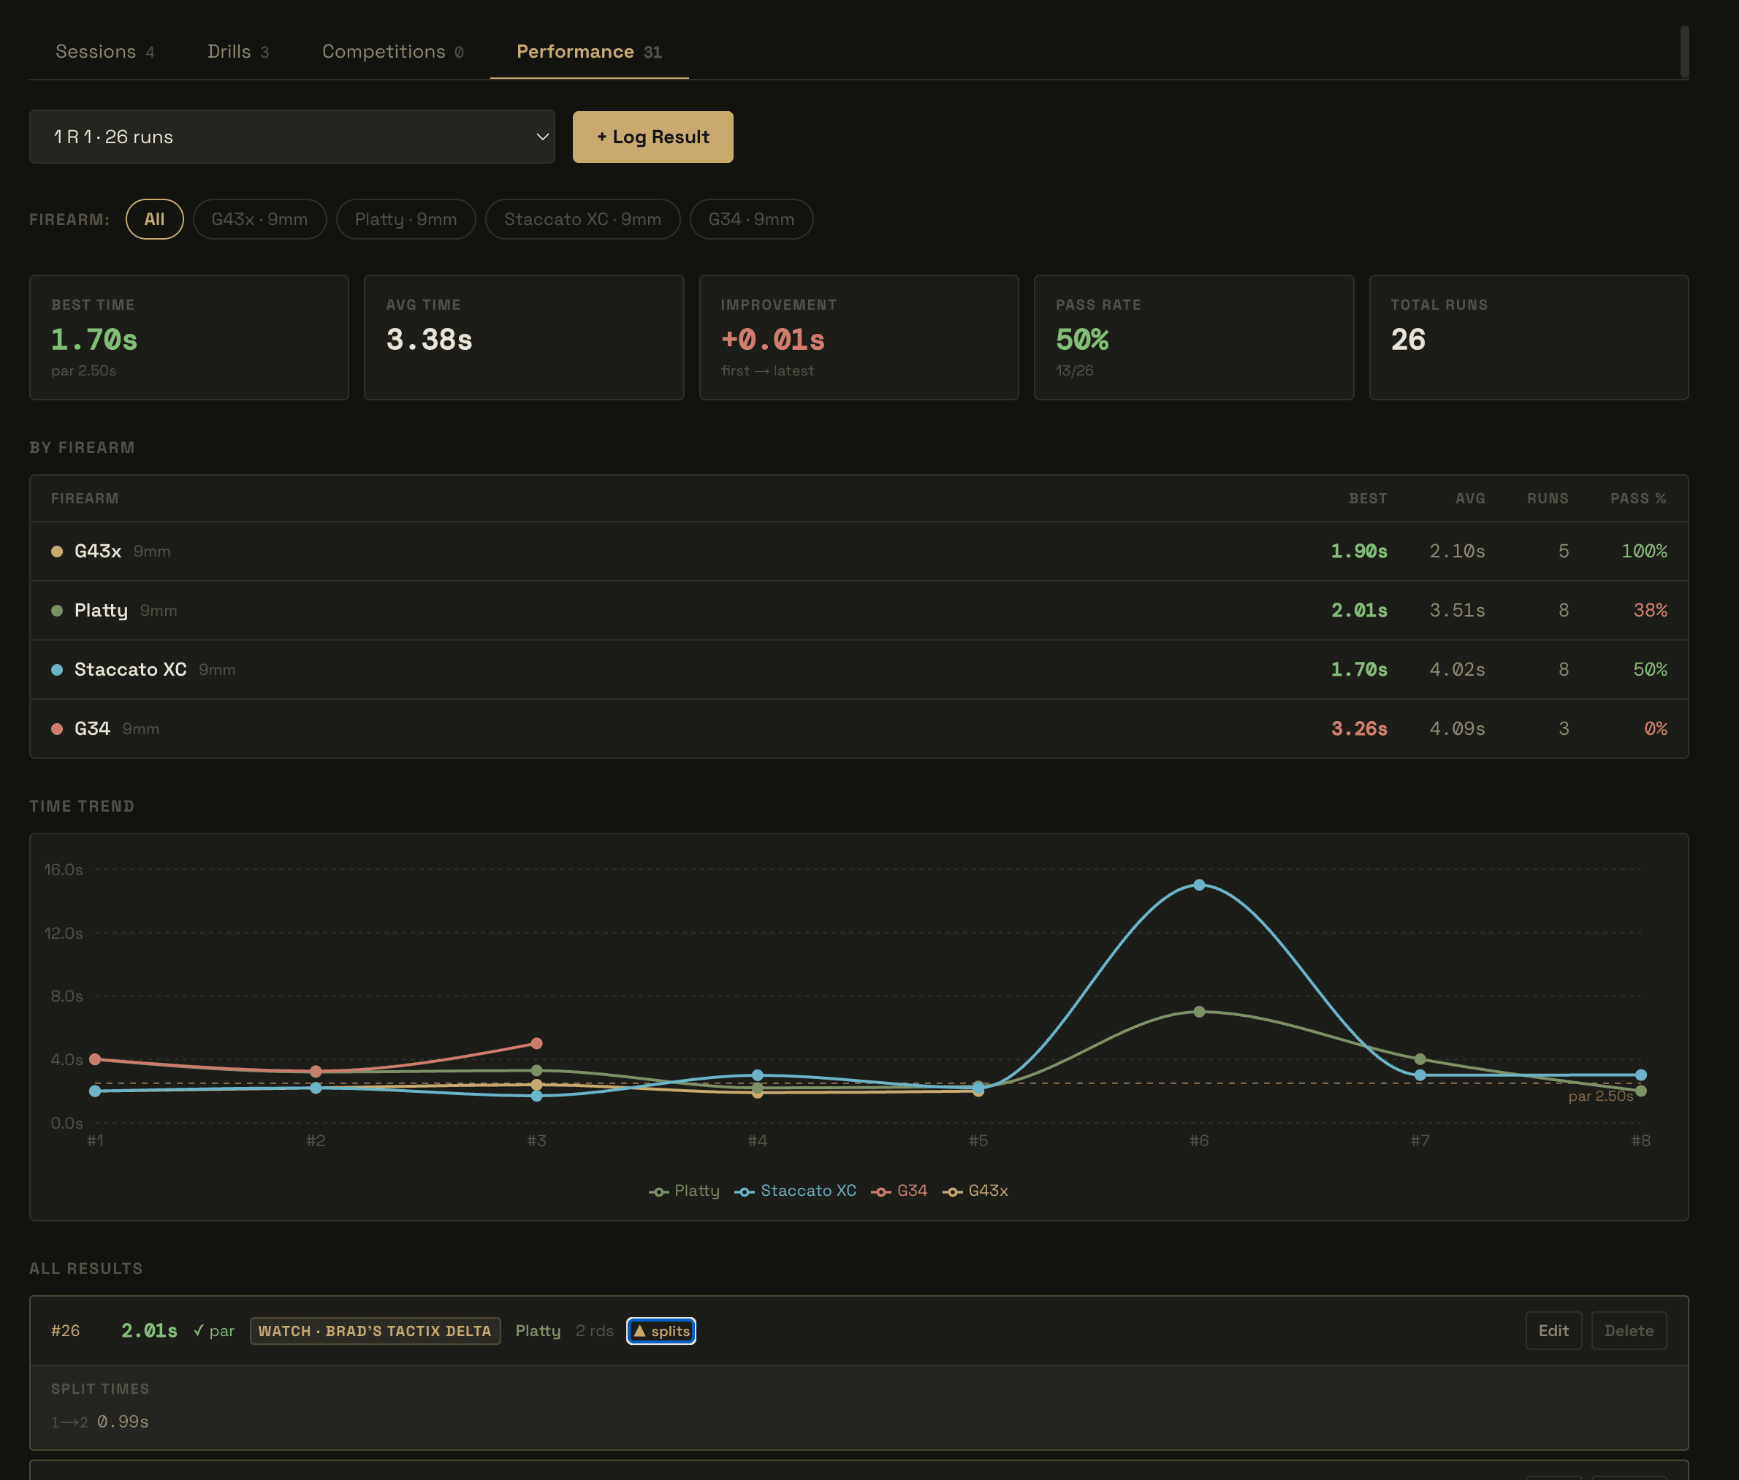This screenshot has height=1480, width=1739.
Task: Filter by G43x · 9mm chip
Action: (259, 219)
